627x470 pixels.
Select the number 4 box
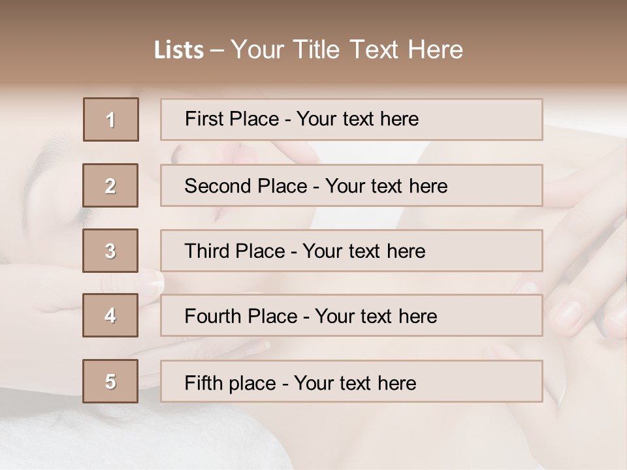pyautogui.click(x=110, y=315)
